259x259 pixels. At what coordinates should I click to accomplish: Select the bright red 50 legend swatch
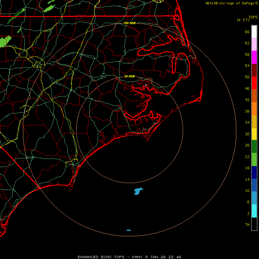(254, 83)
